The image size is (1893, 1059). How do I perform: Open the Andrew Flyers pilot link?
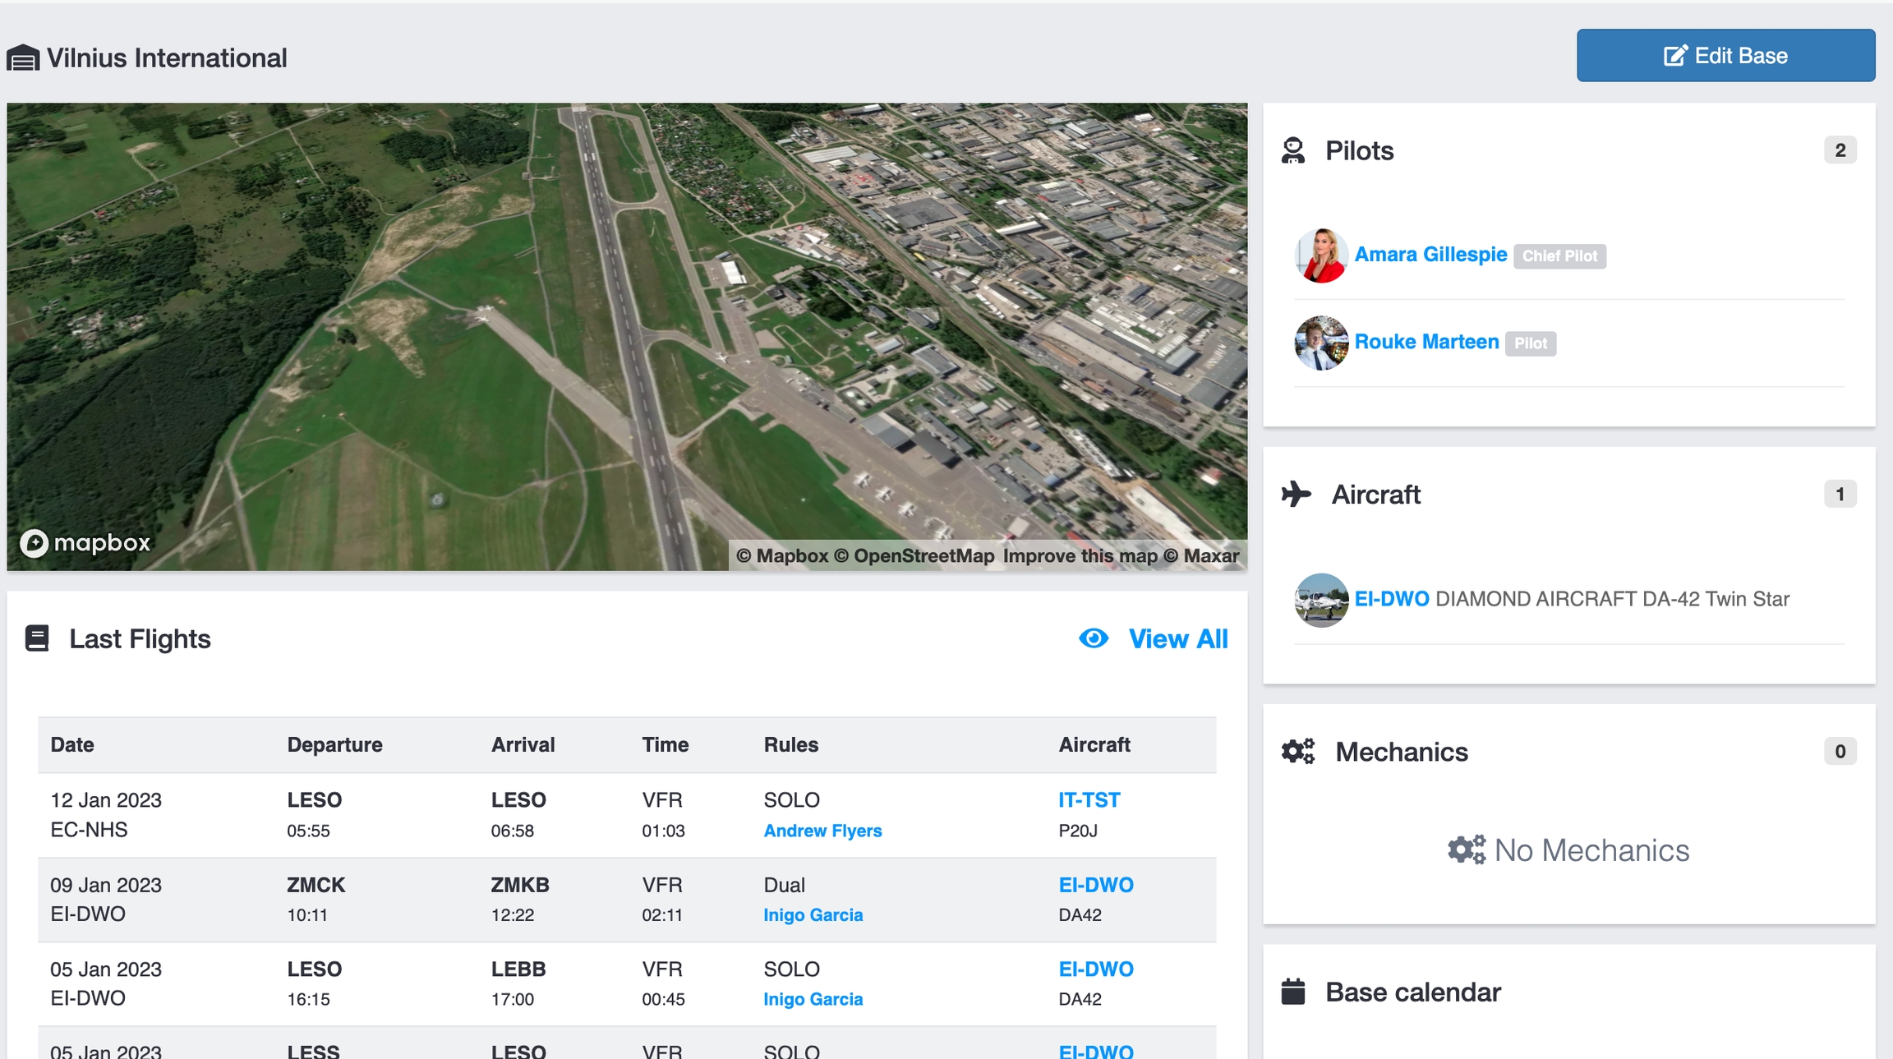pos(822,831)
